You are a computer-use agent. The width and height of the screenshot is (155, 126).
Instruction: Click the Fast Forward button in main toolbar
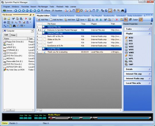[38, 11]
